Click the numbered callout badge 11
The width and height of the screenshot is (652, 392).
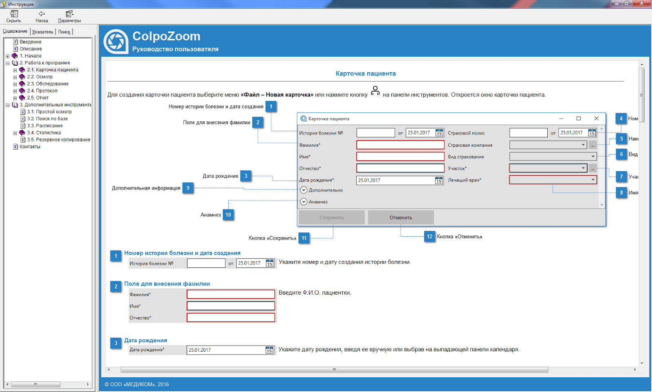pos(304,238)
